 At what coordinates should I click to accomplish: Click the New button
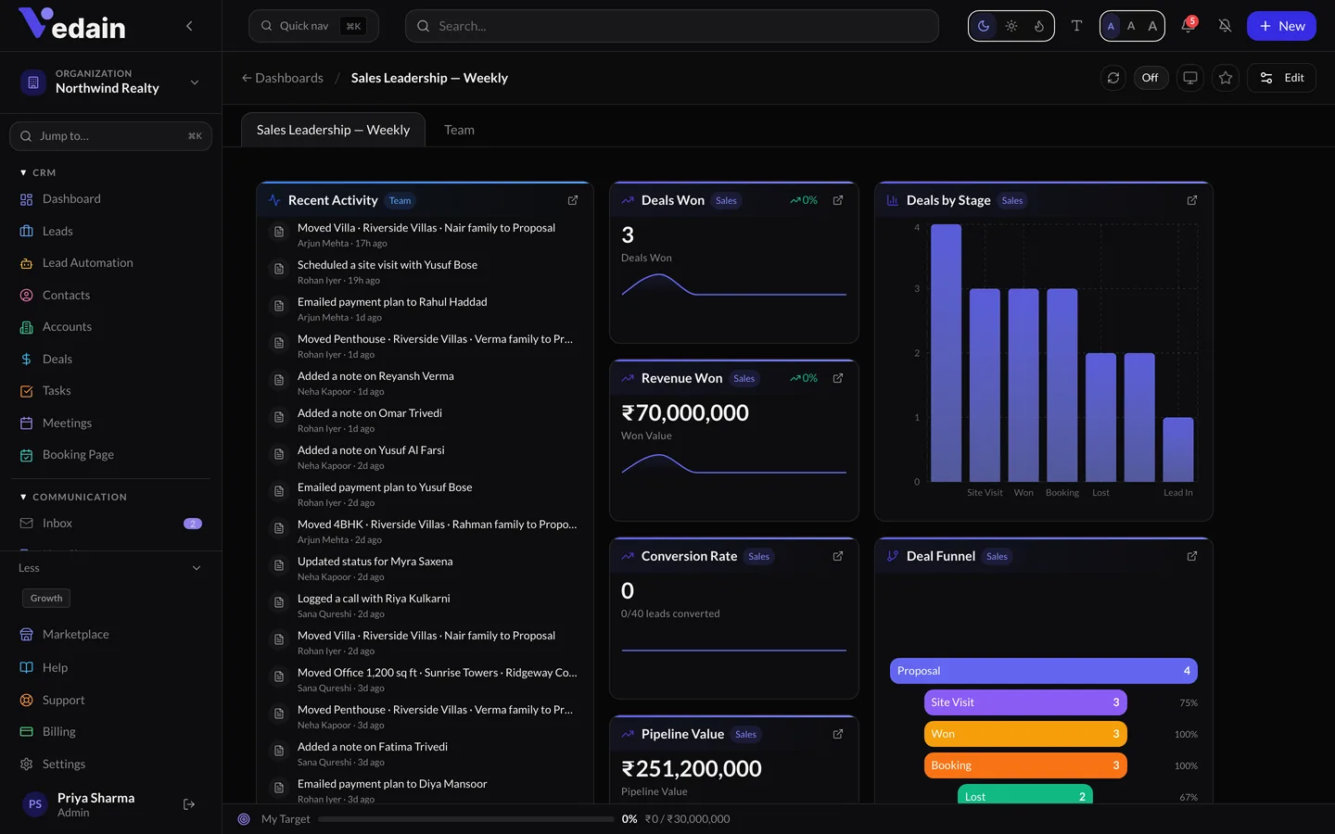point(1281,26)
